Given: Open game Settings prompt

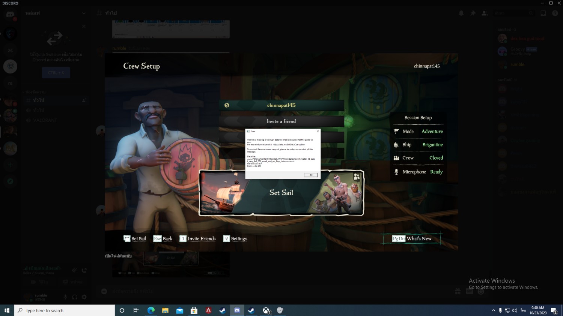Looking at the screenshot, I should pos(235,239).
